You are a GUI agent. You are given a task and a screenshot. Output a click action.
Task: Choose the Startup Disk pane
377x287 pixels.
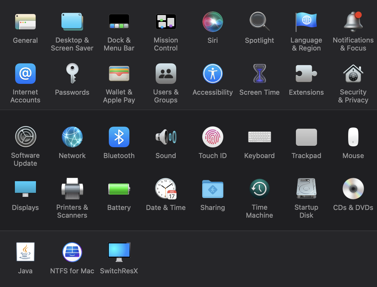306,189
